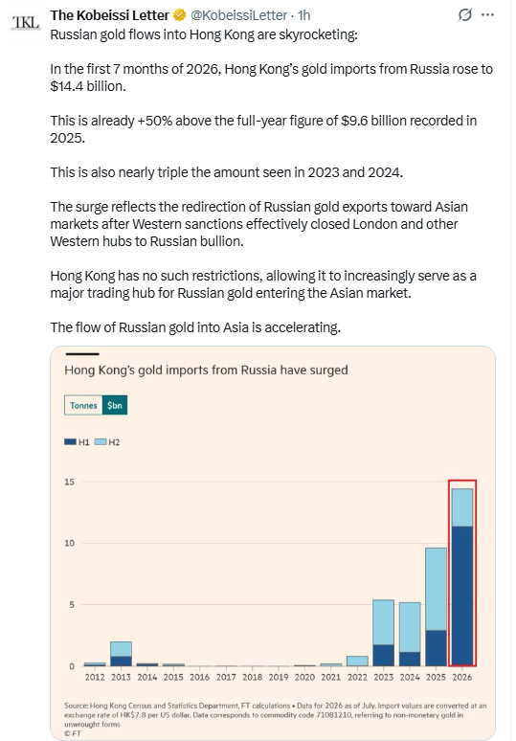Click the 2025 bar in chart
516x741 pixels.
point(436,607)
